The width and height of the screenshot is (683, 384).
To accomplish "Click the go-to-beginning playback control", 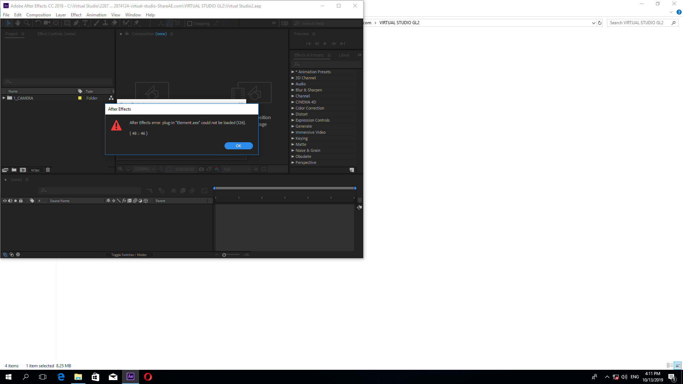I will (x=308, y=44).
